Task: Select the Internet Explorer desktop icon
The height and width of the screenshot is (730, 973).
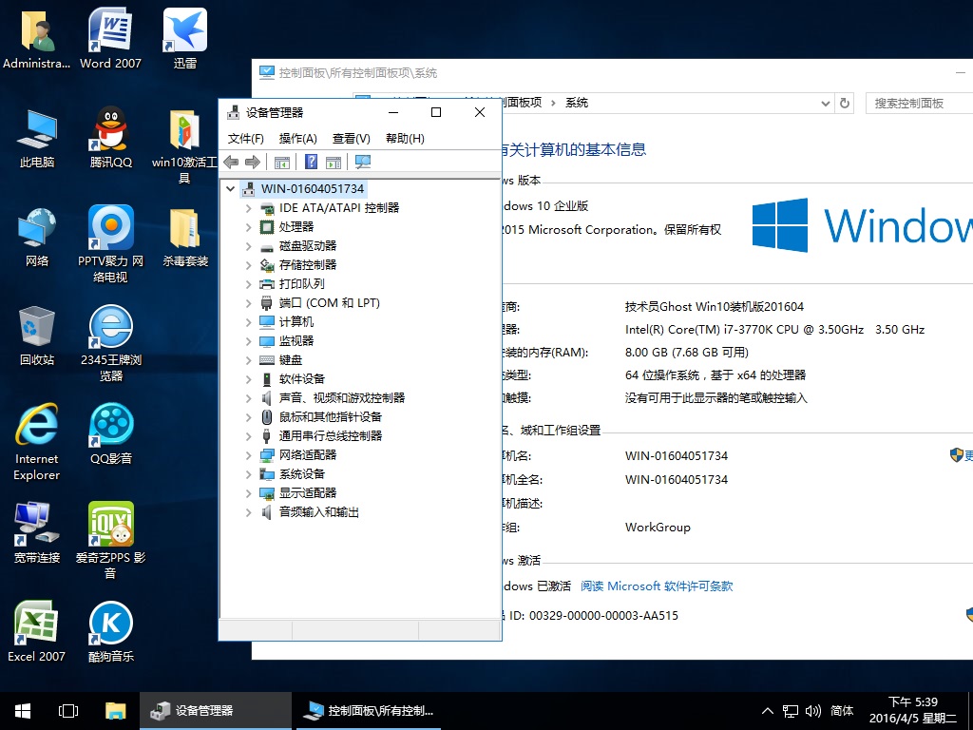Action: [37, 442]
